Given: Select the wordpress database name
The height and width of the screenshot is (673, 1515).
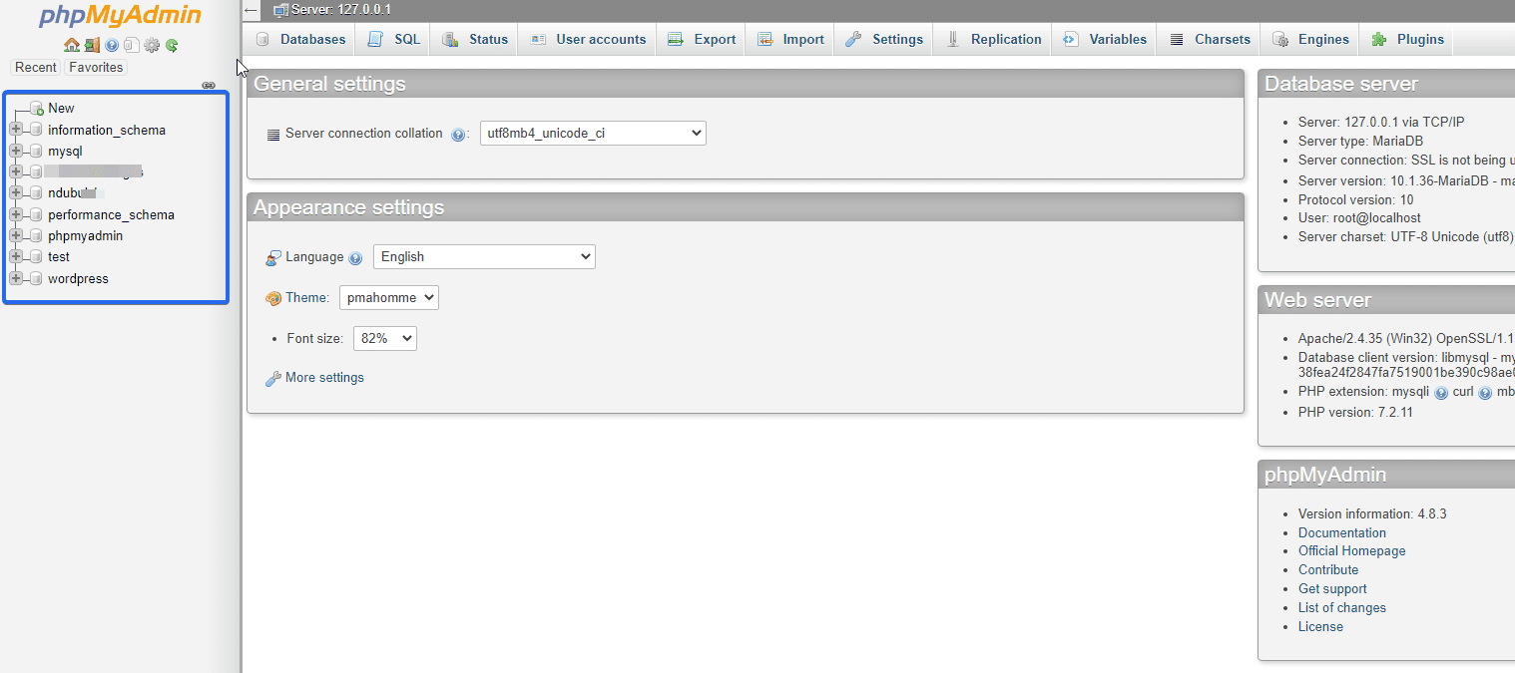Looking at the screenshot, I should (x=78, y=279).
